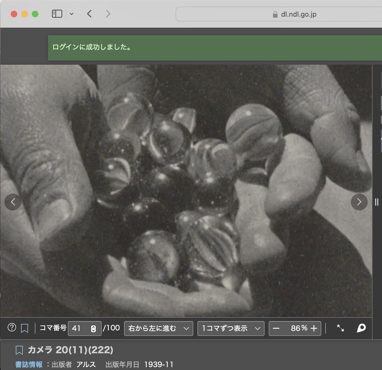Advance to next frame with right circular arrow
382x370 pixels.
pos(359,202)
